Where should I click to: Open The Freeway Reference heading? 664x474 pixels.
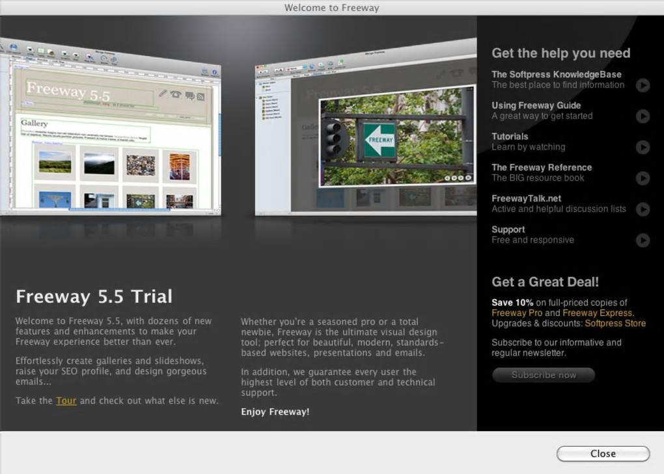point(542,168)
